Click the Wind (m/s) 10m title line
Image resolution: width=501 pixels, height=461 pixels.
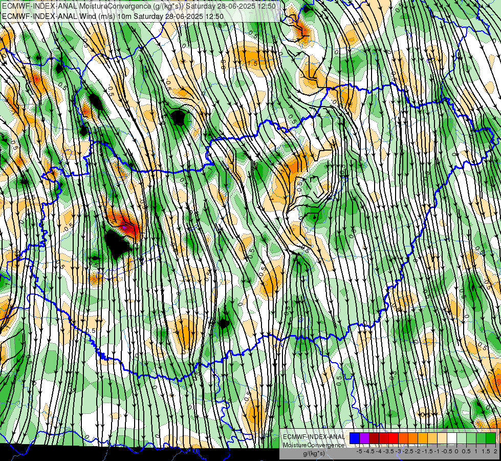113,16
